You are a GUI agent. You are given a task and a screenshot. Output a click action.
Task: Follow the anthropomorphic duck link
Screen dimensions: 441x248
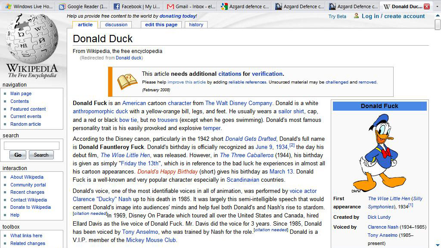click(x=100, y=112)
